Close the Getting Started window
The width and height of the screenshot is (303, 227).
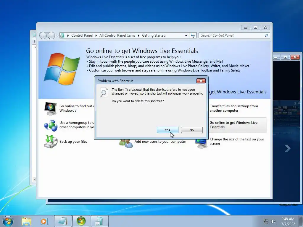pyautogui.click(x=265, y=27)
